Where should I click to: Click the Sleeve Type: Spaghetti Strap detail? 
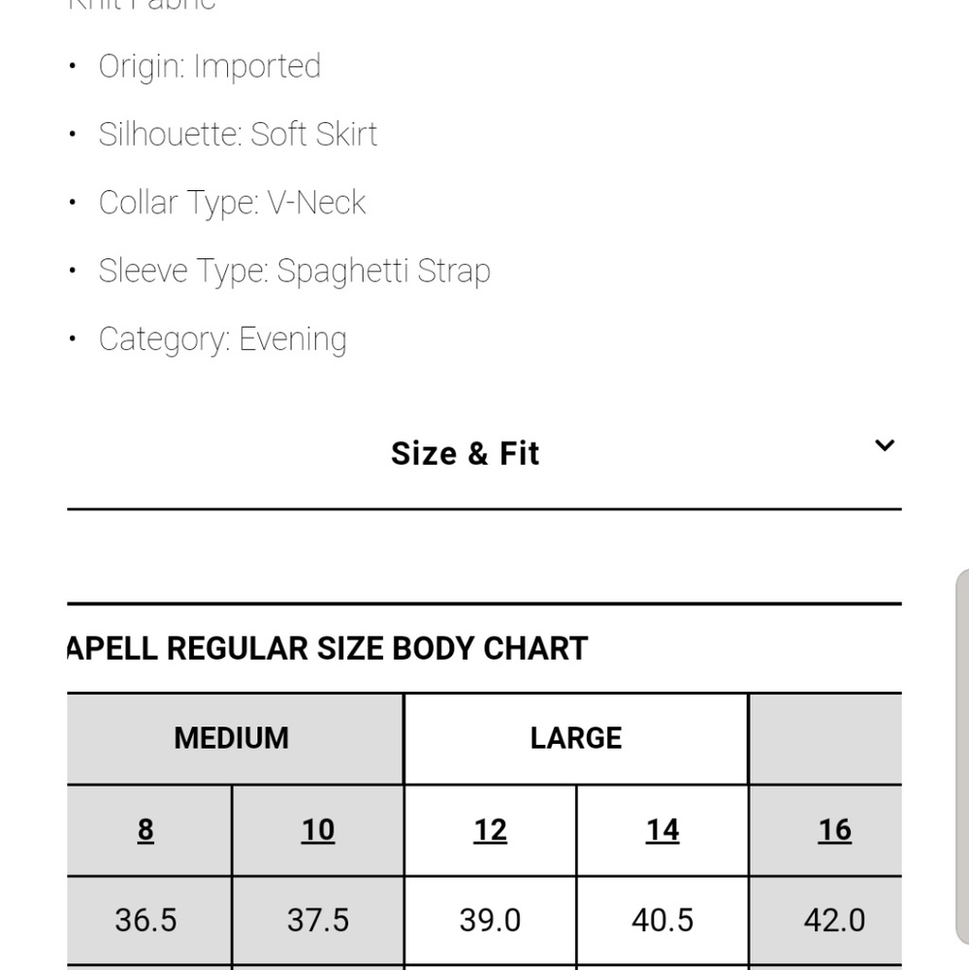pyautogui.click(x=294, y=271)
